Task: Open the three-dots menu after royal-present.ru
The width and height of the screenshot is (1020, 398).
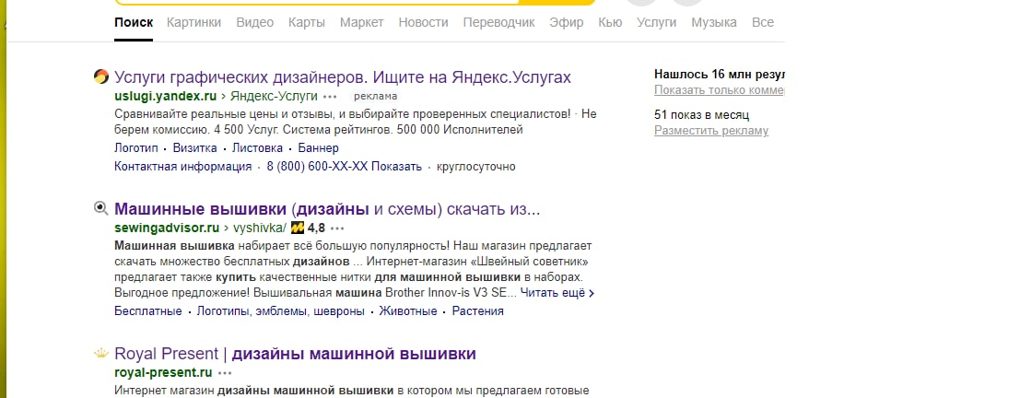Action: point(225,373)
